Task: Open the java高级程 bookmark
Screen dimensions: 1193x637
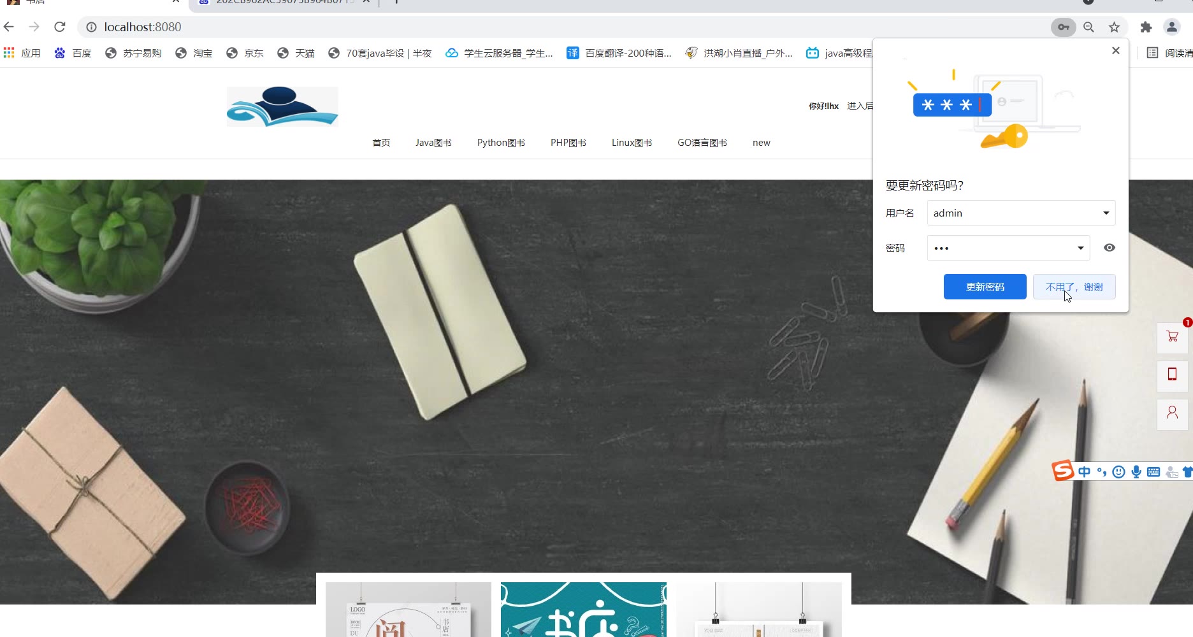Action: 839,53
